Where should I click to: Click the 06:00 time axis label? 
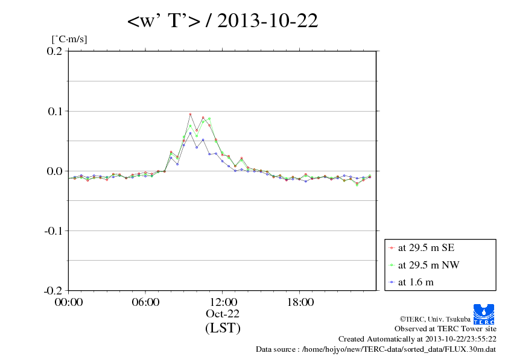(145, 302)
